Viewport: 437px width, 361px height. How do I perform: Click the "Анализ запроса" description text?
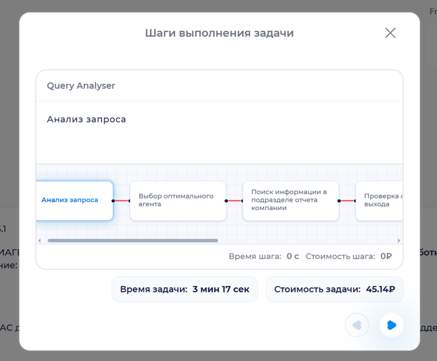pos(86,119)
